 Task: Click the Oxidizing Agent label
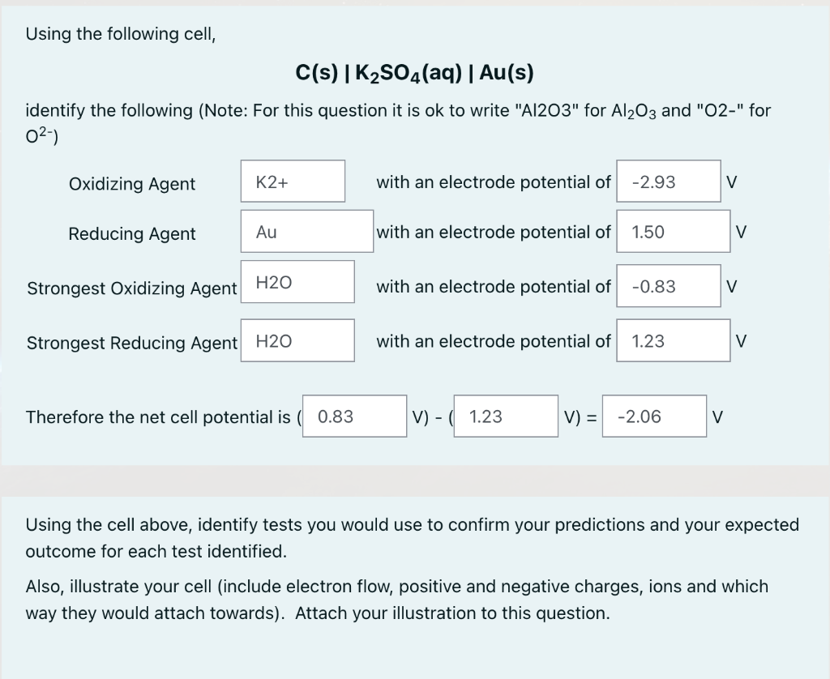point(131,184)
